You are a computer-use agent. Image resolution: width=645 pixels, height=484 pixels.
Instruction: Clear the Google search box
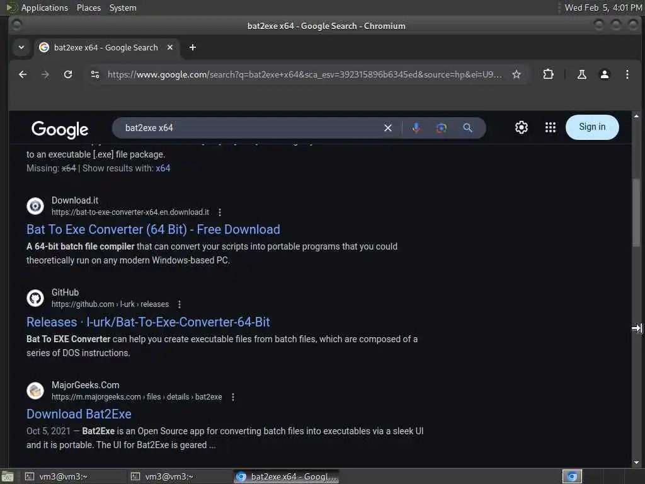coord(387,128)
